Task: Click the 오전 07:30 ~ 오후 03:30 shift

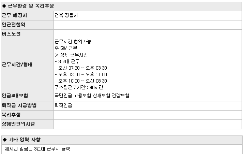Action: coord(81,68)
